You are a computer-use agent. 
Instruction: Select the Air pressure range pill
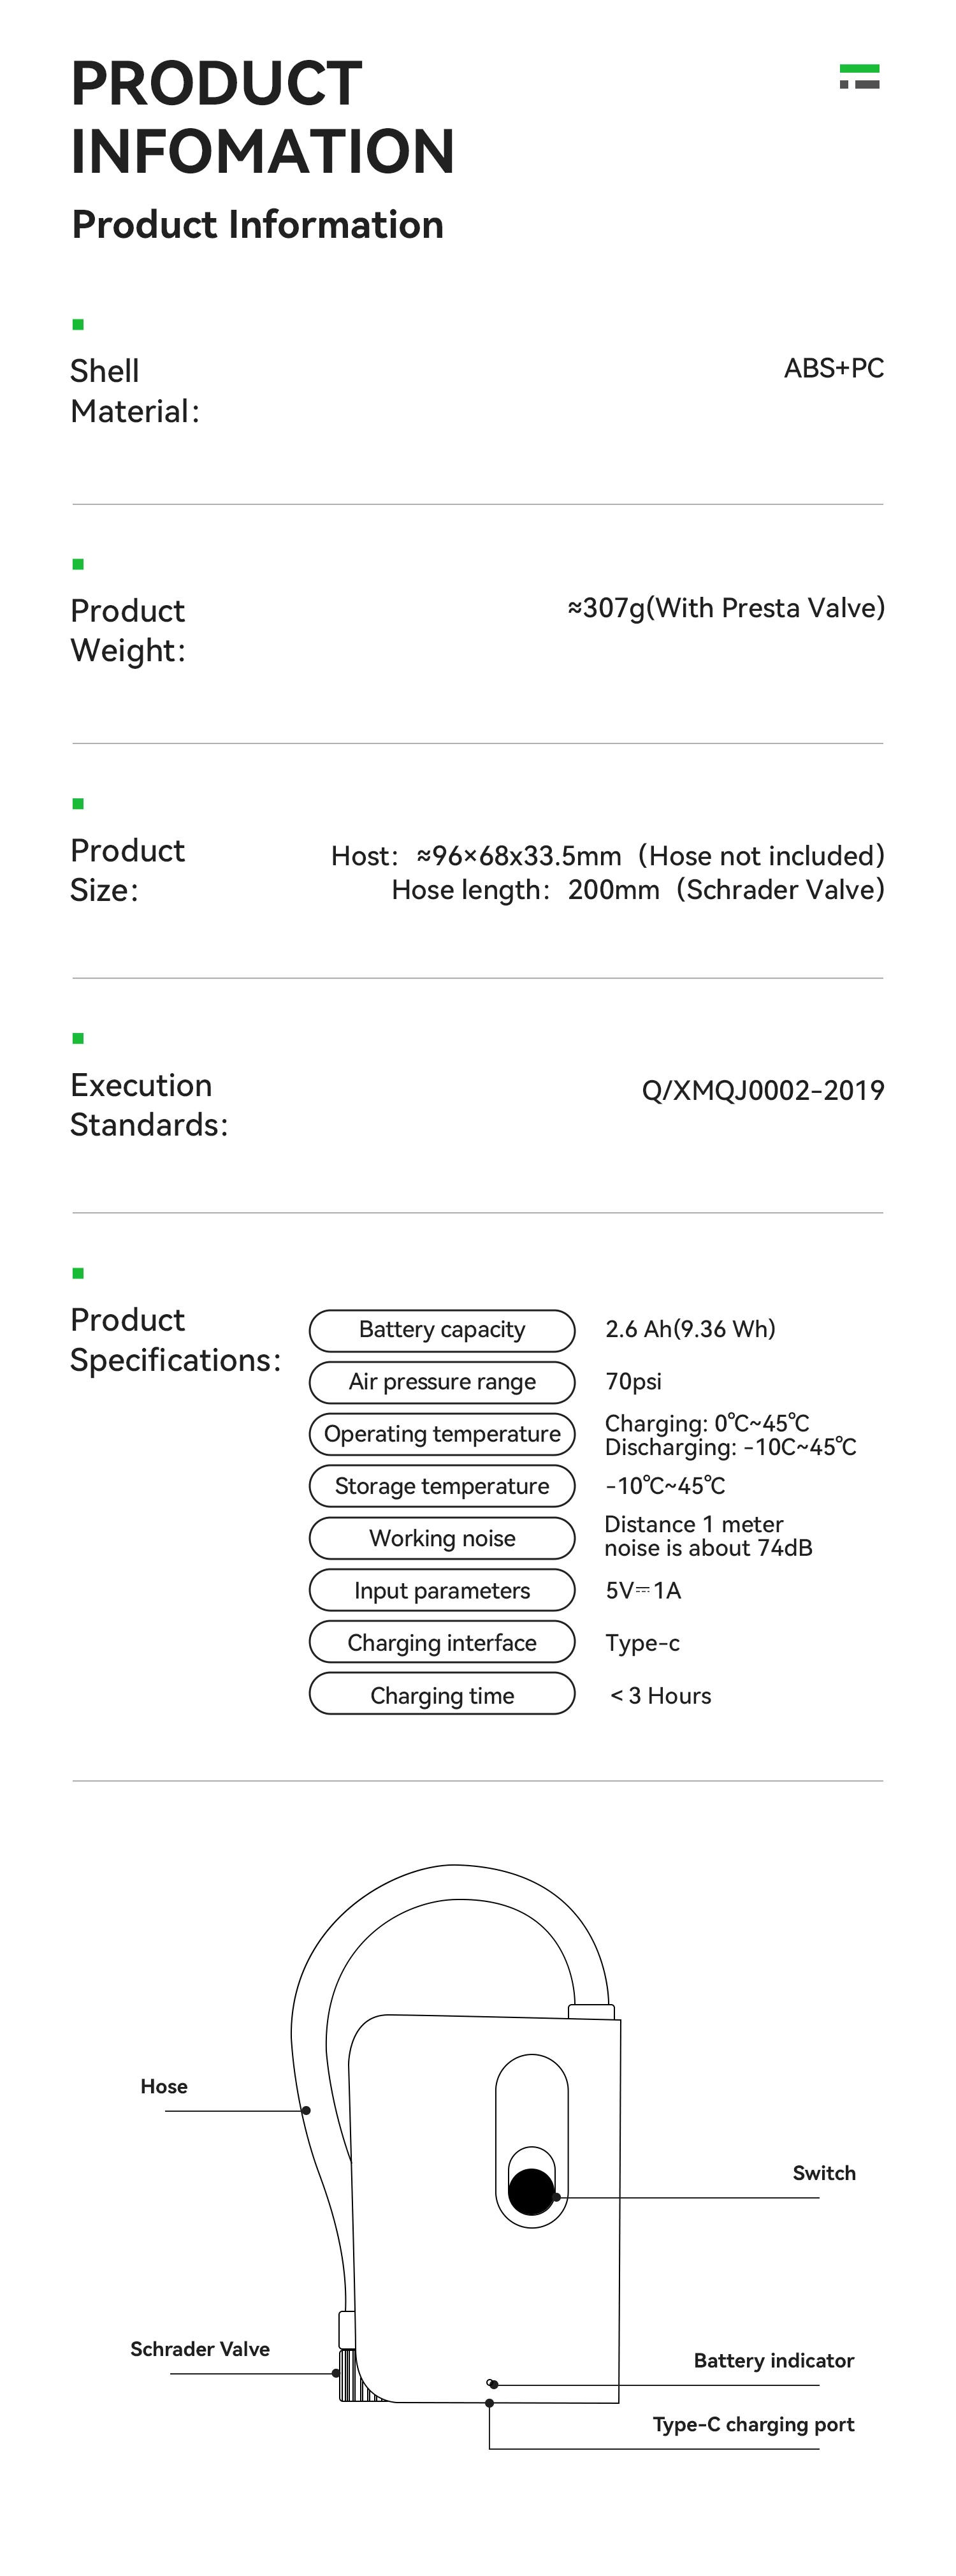pyautogui.click(x=442, y=1382)
